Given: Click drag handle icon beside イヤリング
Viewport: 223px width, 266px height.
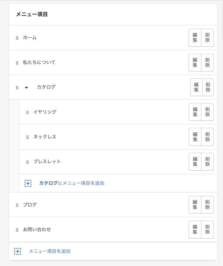Looking at the screenshot, I should 27,112.
